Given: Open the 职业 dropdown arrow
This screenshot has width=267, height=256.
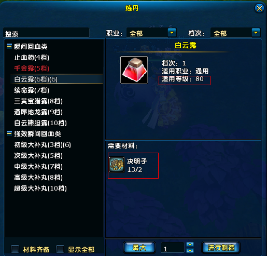Looking at the screenshot, I should coord(172,32).
